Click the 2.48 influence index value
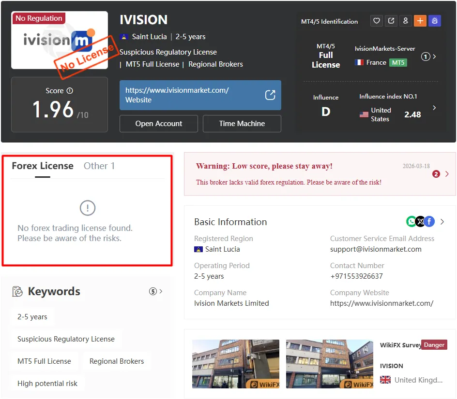This screenshot has width=457, height=399. click(x=412, y=114)
